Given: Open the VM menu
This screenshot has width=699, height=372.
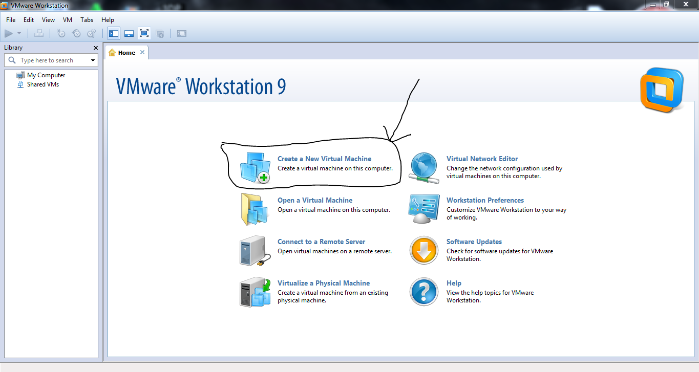Looking at the screenshot, I should coord(68,20).
